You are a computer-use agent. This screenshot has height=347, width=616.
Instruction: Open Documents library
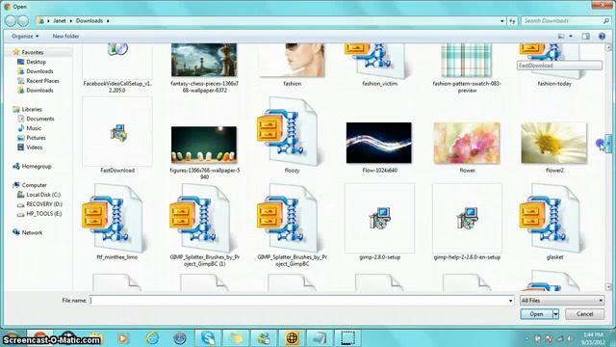pos(40,119)
